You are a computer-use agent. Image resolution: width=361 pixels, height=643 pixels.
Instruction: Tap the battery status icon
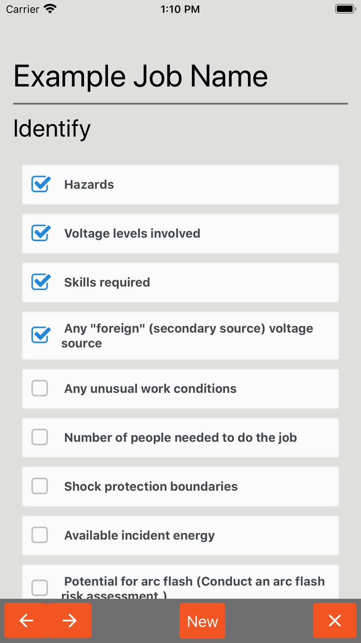tap(345, 9)
